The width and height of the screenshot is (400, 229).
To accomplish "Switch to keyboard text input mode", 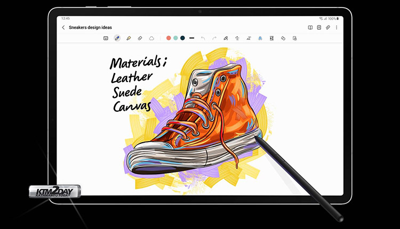I will (x=106, y=38).
